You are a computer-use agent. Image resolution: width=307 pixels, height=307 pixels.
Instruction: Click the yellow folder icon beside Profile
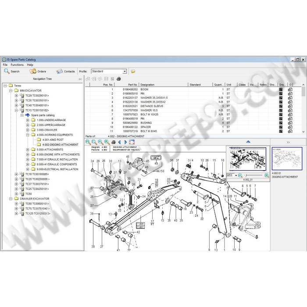(133, 71)
